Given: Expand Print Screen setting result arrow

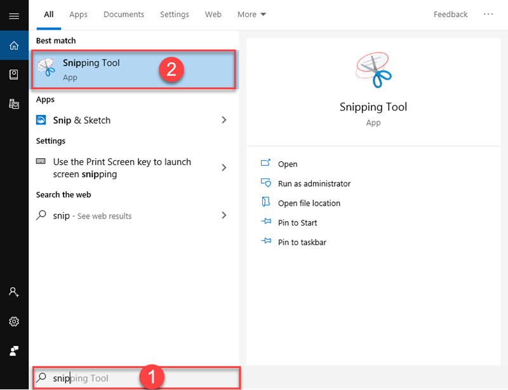Looking at the screenshot, I should point(224,168).
